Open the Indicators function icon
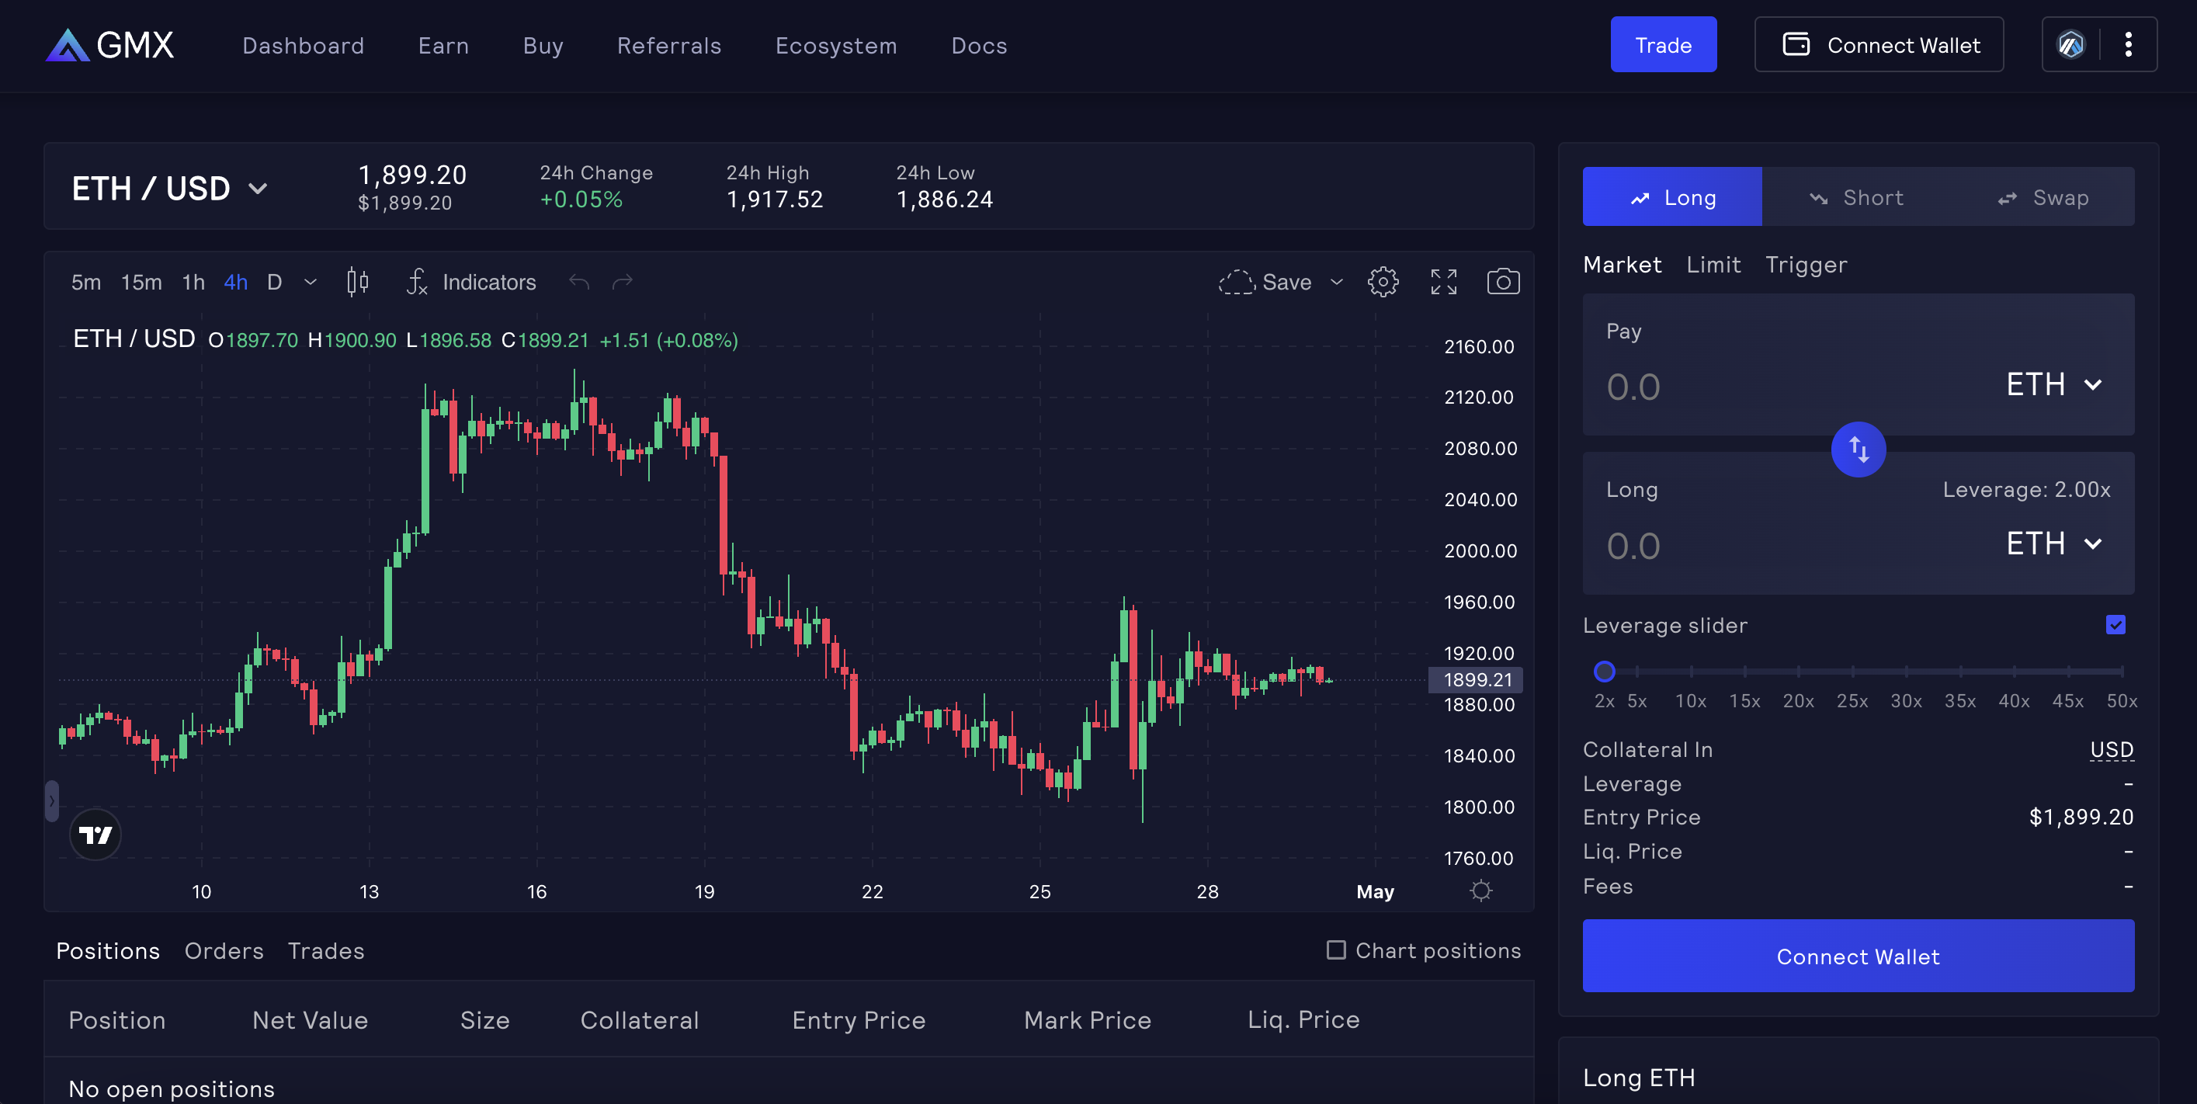The height and width of the screenshot is (1104, 2197). click(x=417, y=282)
